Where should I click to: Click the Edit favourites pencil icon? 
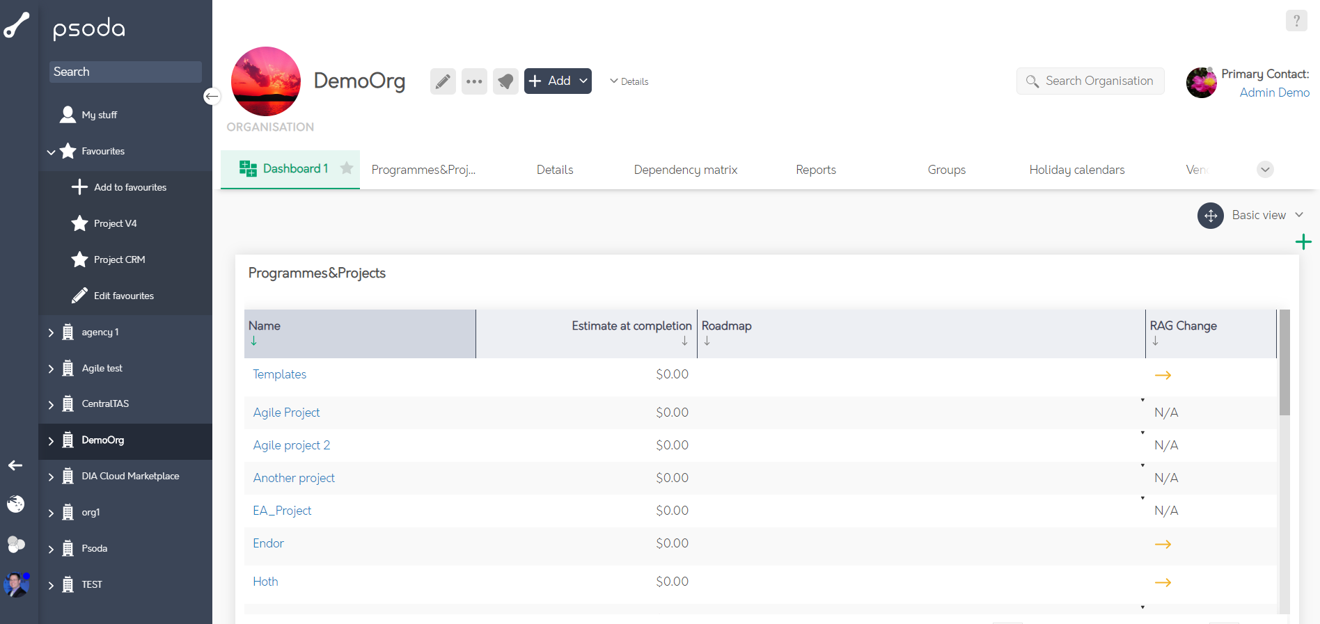point(79,296)
